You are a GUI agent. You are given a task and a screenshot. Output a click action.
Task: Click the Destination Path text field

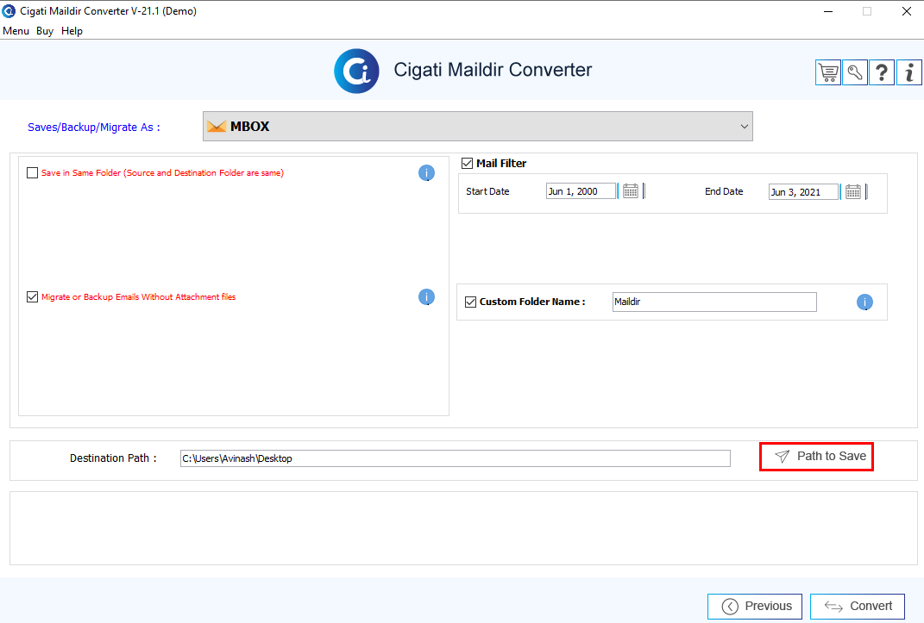pos(456,458)
